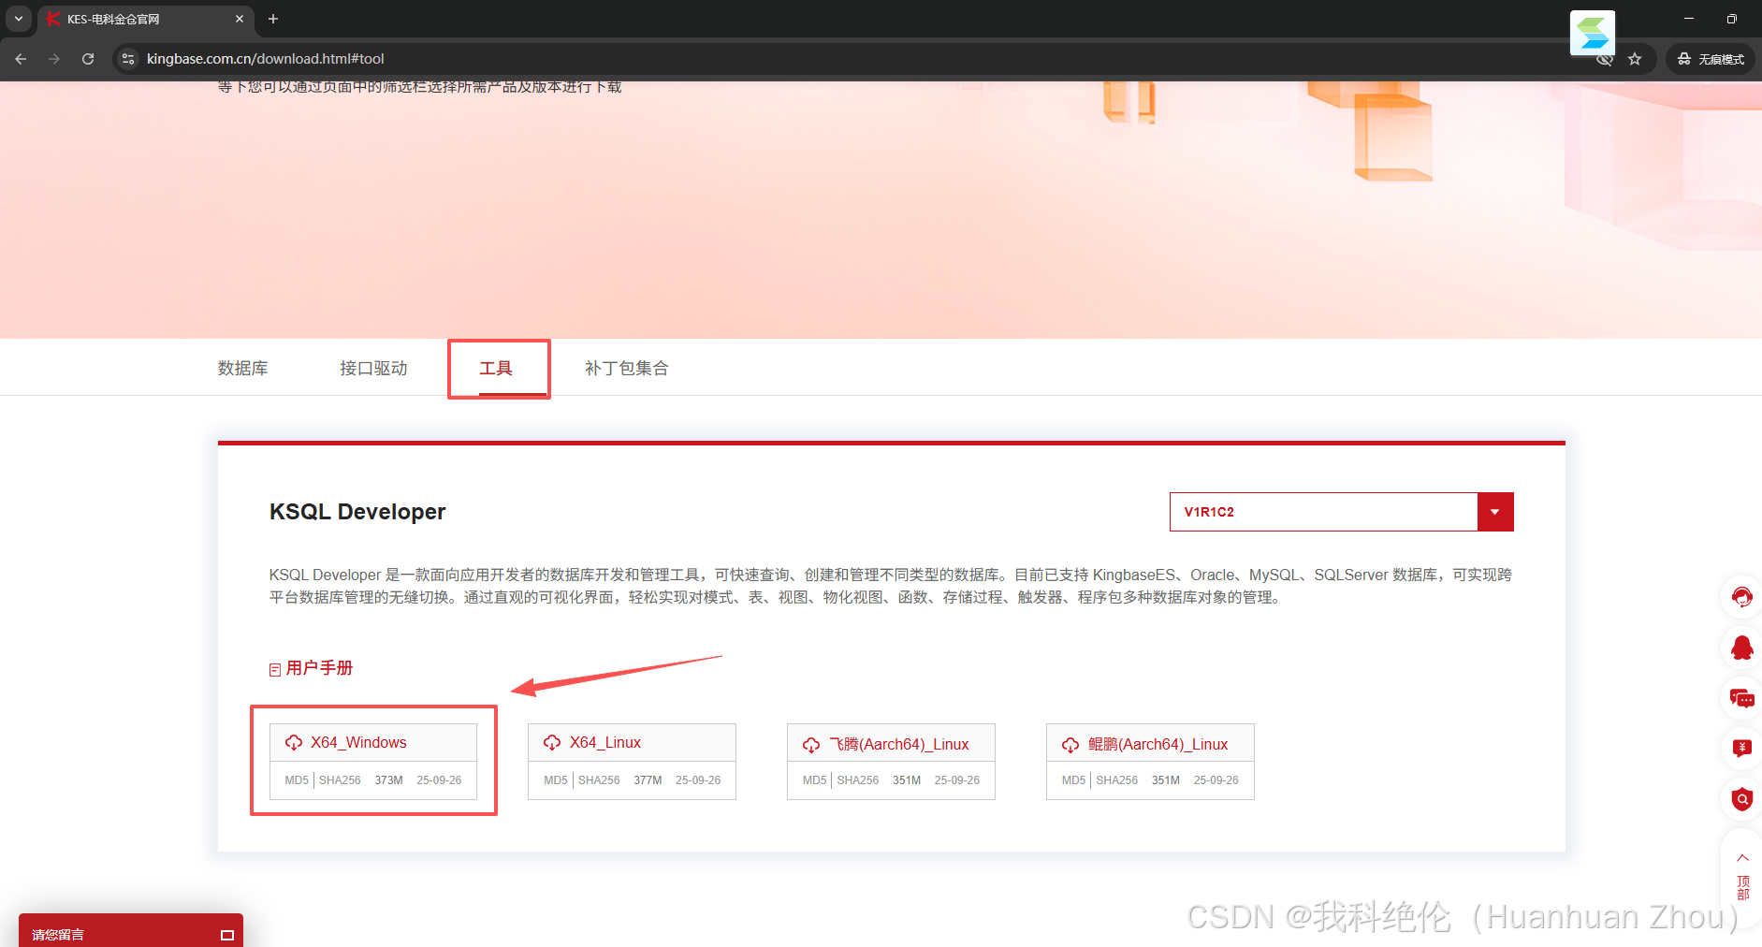Click the eye-slash tracking protection icon
Image resolution: width=1762 pixels, height=947 pixels.
click(x=1605, y=59)
